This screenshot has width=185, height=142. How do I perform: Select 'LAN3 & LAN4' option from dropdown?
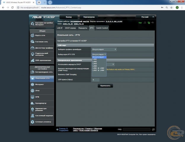click(98, 70)
